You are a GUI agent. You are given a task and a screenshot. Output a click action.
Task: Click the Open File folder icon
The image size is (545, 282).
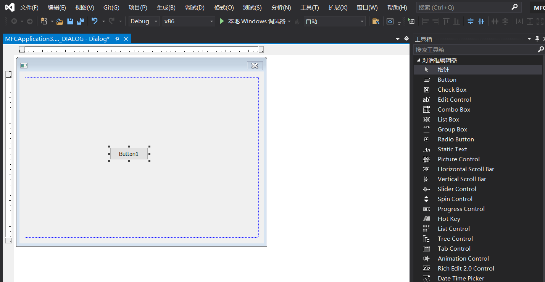(x=60, y=21)
